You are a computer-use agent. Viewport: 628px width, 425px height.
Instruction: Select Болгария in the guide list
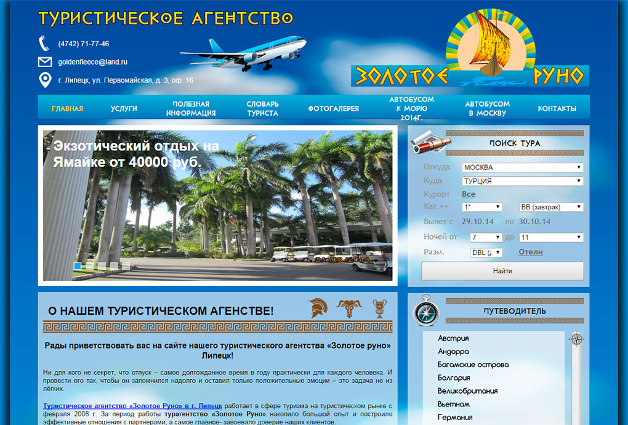coord(454,378)
